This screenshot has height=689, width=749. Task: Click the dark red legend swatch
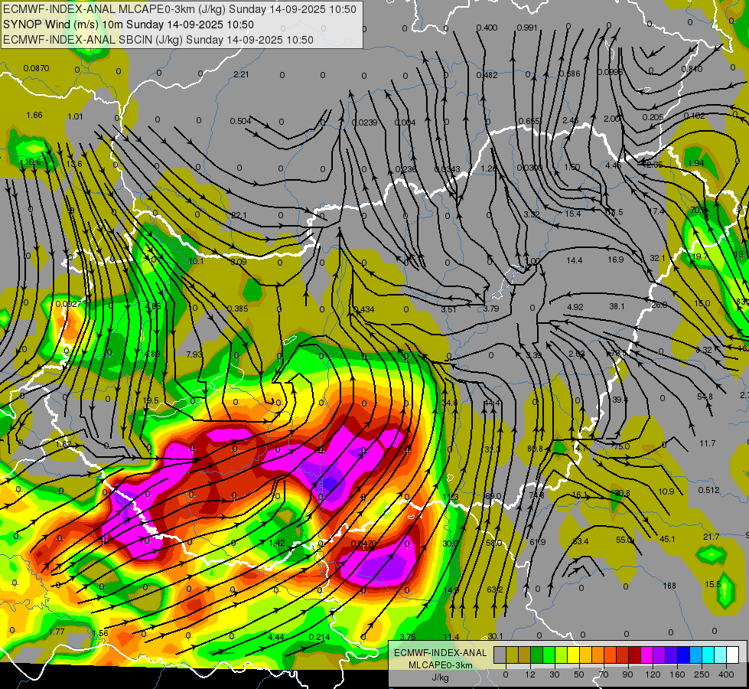634,655
